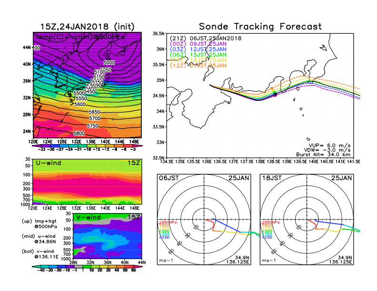Image resolution: width=377 pixels, height=291 pixels.
Task: Click the 5700 contour label
Action: pos(95,118)
